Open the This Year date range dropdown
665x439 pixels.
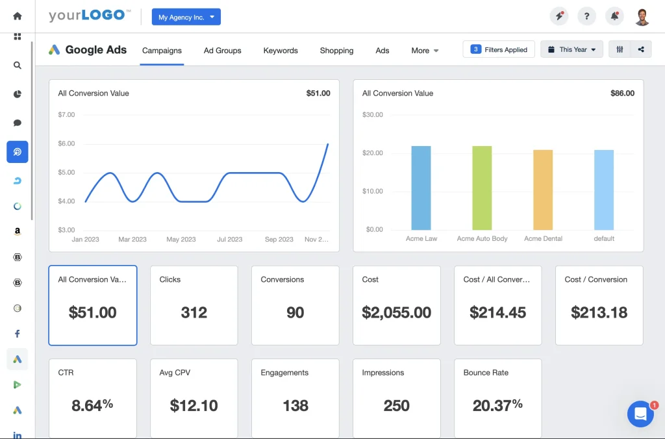[x=571, y=49]
